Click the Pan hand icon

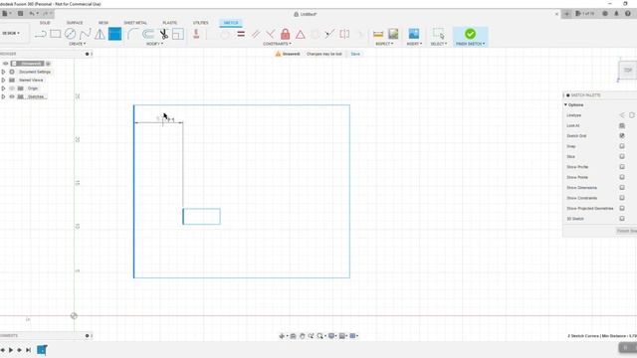[302, 336]
